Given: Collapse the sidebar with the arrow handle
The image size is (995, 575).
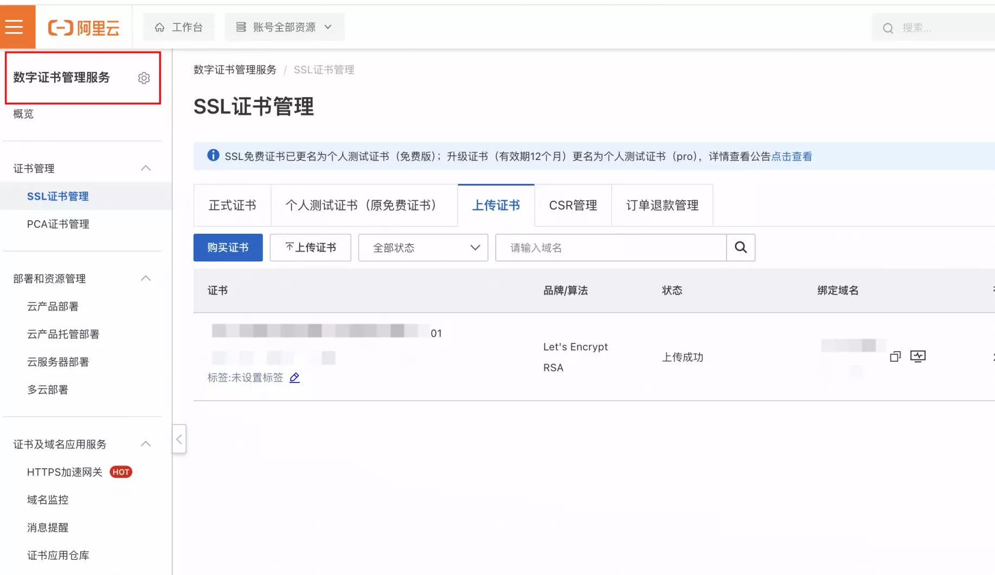Looking at the screenshot, I should tap(179, 439).
